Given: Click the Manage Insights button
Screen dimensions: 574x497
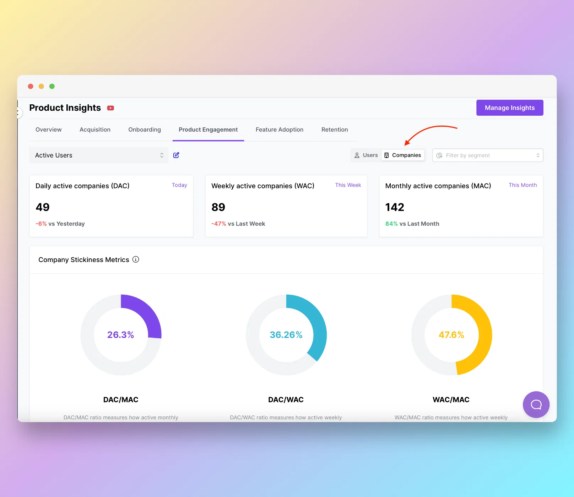Looking at the screenshot, I should (510, 108).
